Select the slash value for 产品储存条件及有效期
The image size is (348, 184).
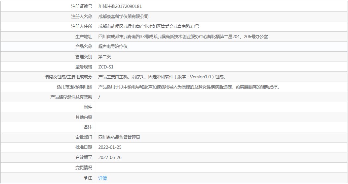tap(99, 97)
